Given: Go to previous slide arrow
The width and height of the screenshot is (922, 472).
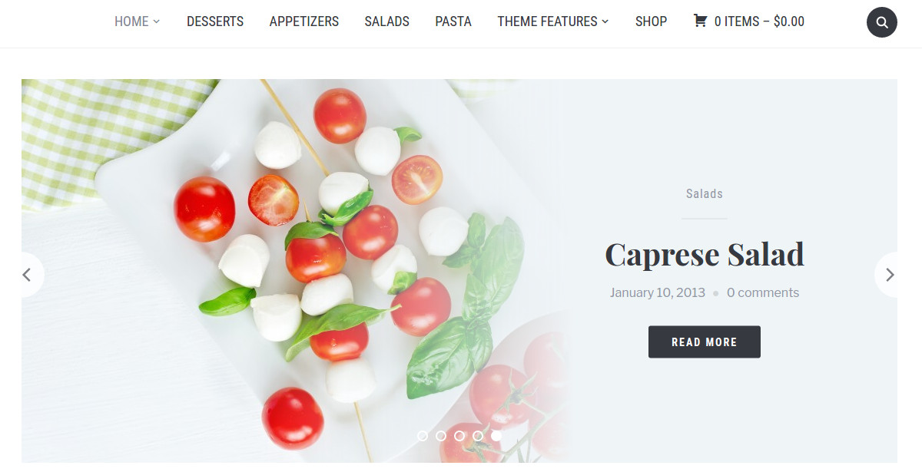Looking at the screenshot, I should (27, 275).
